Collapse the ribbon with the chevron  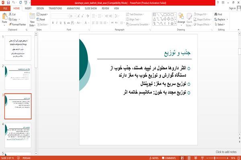[239, 30]
